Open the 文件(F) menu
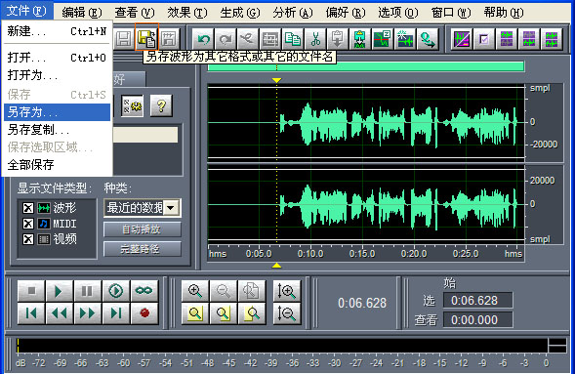The height and width of the screenshot is (374, 575). 26,11
